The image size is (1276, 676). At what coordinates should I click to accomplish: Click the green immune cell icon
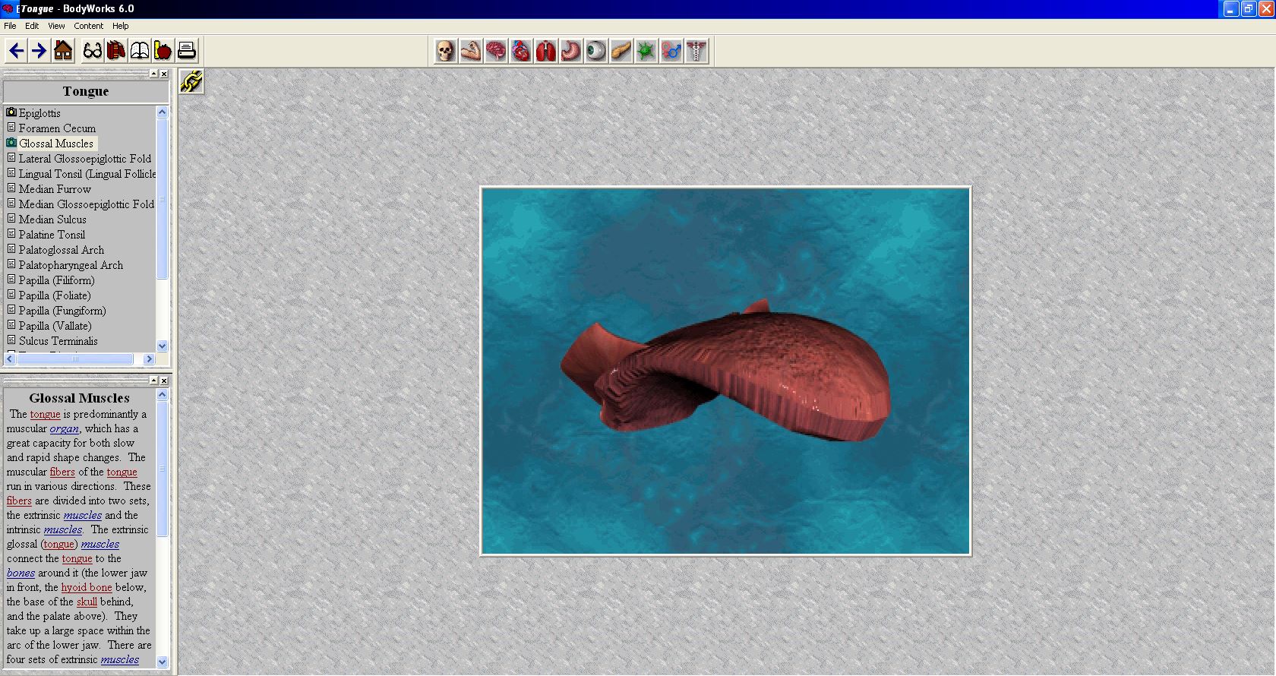pos(646,51)
